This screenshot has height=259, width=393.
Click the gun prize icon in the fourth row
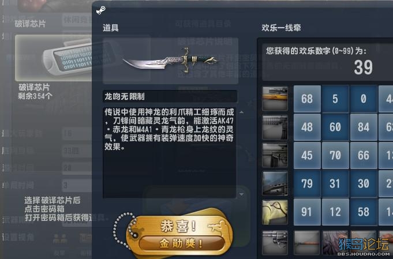coord(275,183)
